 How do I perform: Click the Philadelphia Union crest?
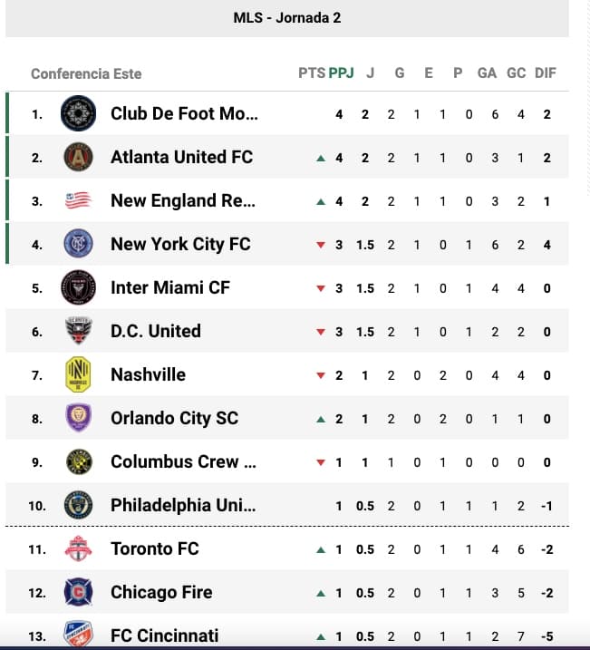pyautogui.click(x=78, y=505)
